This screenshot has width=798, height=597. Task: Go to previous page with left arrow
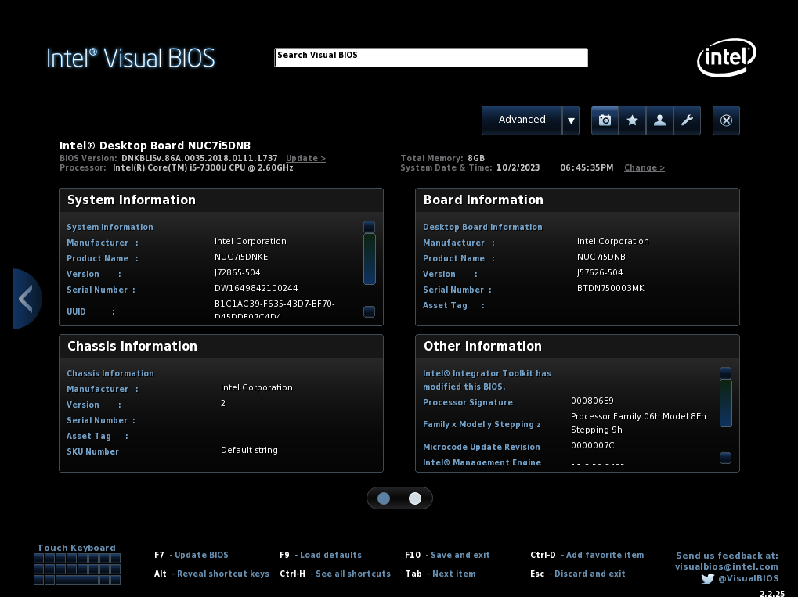[x=27, y=299]
